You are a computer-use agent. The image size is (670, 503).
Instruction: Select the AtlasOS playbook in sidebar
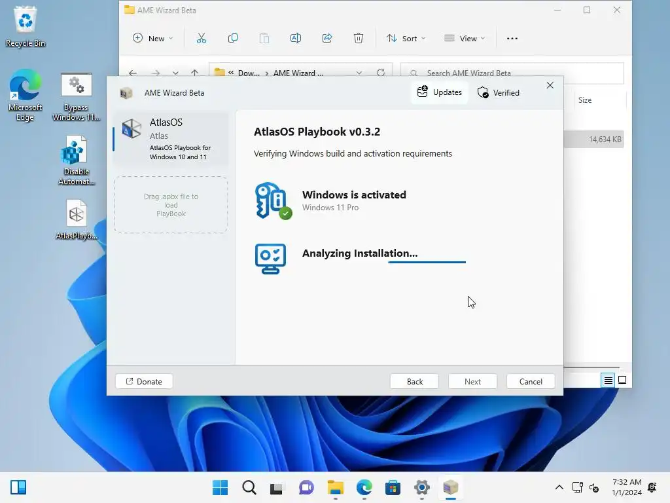171,139
